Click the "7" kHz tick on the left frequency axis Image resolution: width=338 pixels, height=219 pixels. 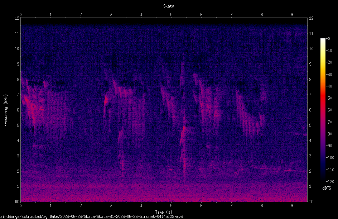[18, 95]
